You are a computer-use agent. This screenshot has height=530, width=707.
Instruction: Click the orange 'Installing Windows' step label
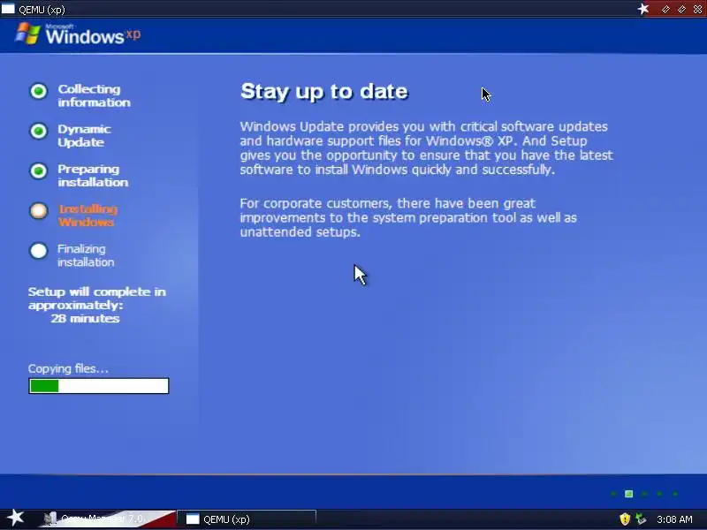click(87, 216)
